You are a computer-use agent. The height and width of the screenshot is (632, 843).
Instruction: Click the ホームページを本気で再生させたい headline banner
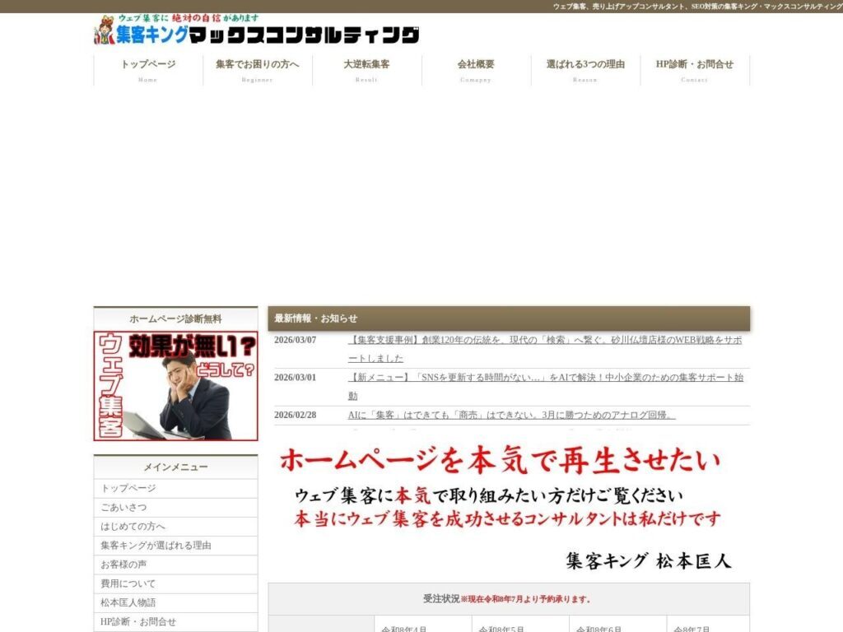coord(508,508)
